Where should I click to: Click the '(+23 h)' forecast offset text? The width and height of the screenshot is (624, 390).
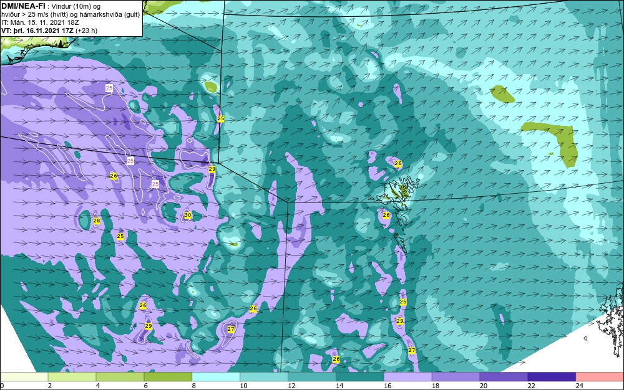coord(86,31)
